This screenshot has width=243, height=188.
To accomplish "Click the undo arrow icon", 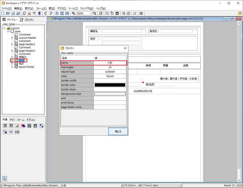I will click(x=45, y=13).
